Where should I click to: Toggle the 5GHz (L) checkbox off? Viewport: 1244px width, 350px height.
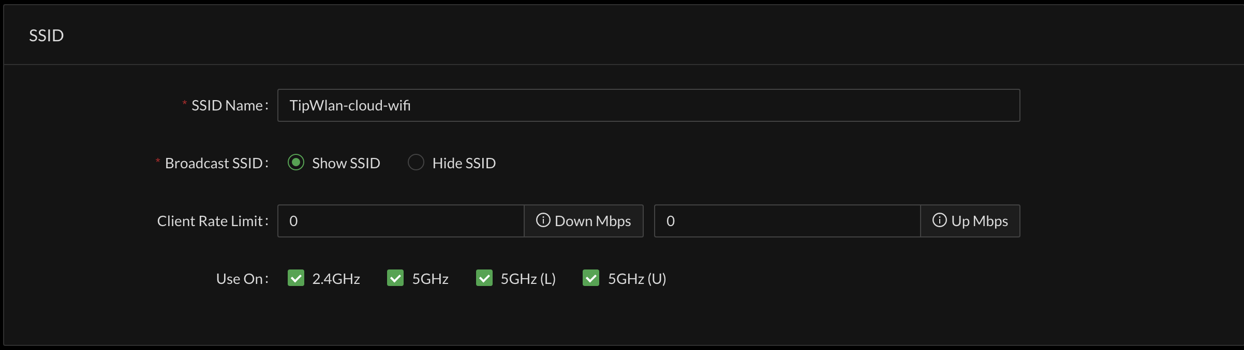pos(484,278)
